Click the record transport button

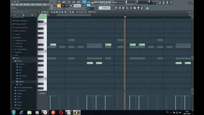coord(71,6)
